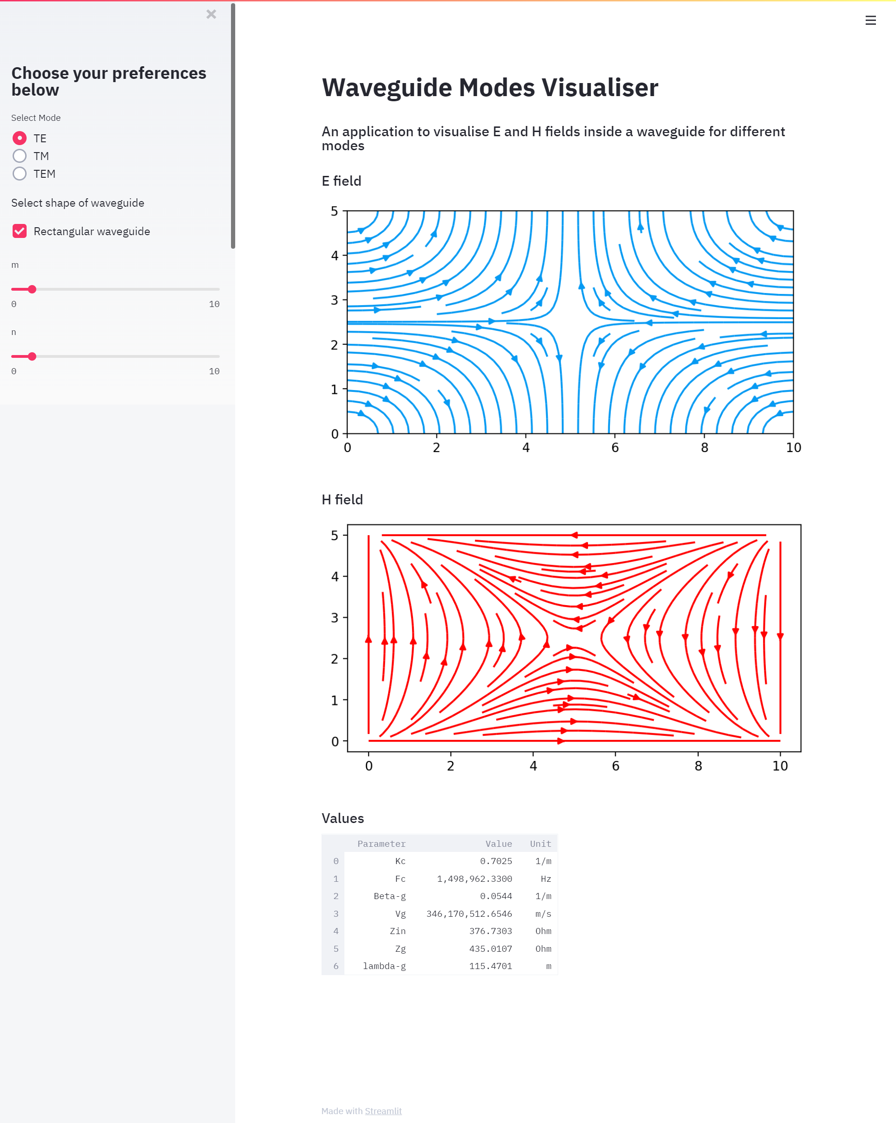Image resolution: width=896 pixels, height=1123 pixels.
Task: Select the TM mode
Action: click(x=20, y=156)
